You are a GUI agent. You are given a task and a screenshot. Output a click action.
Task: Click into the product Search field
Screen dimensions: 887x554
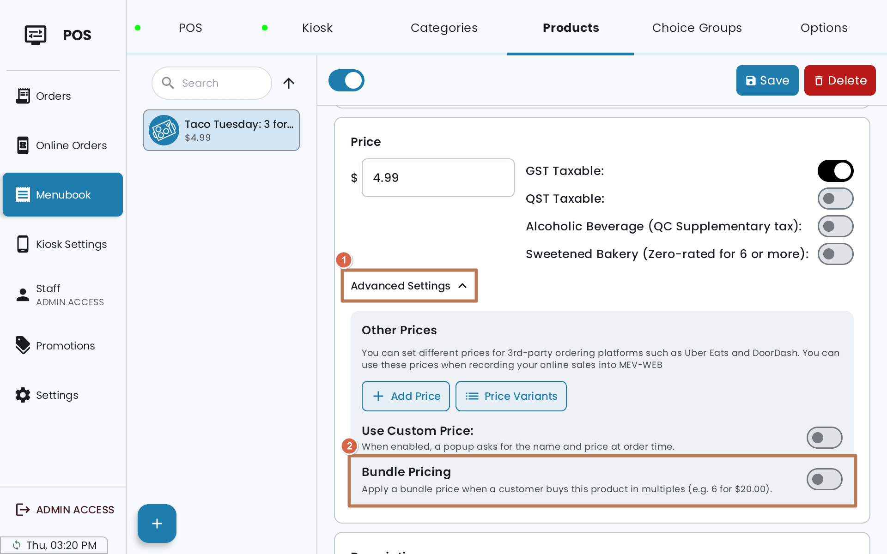212,83
